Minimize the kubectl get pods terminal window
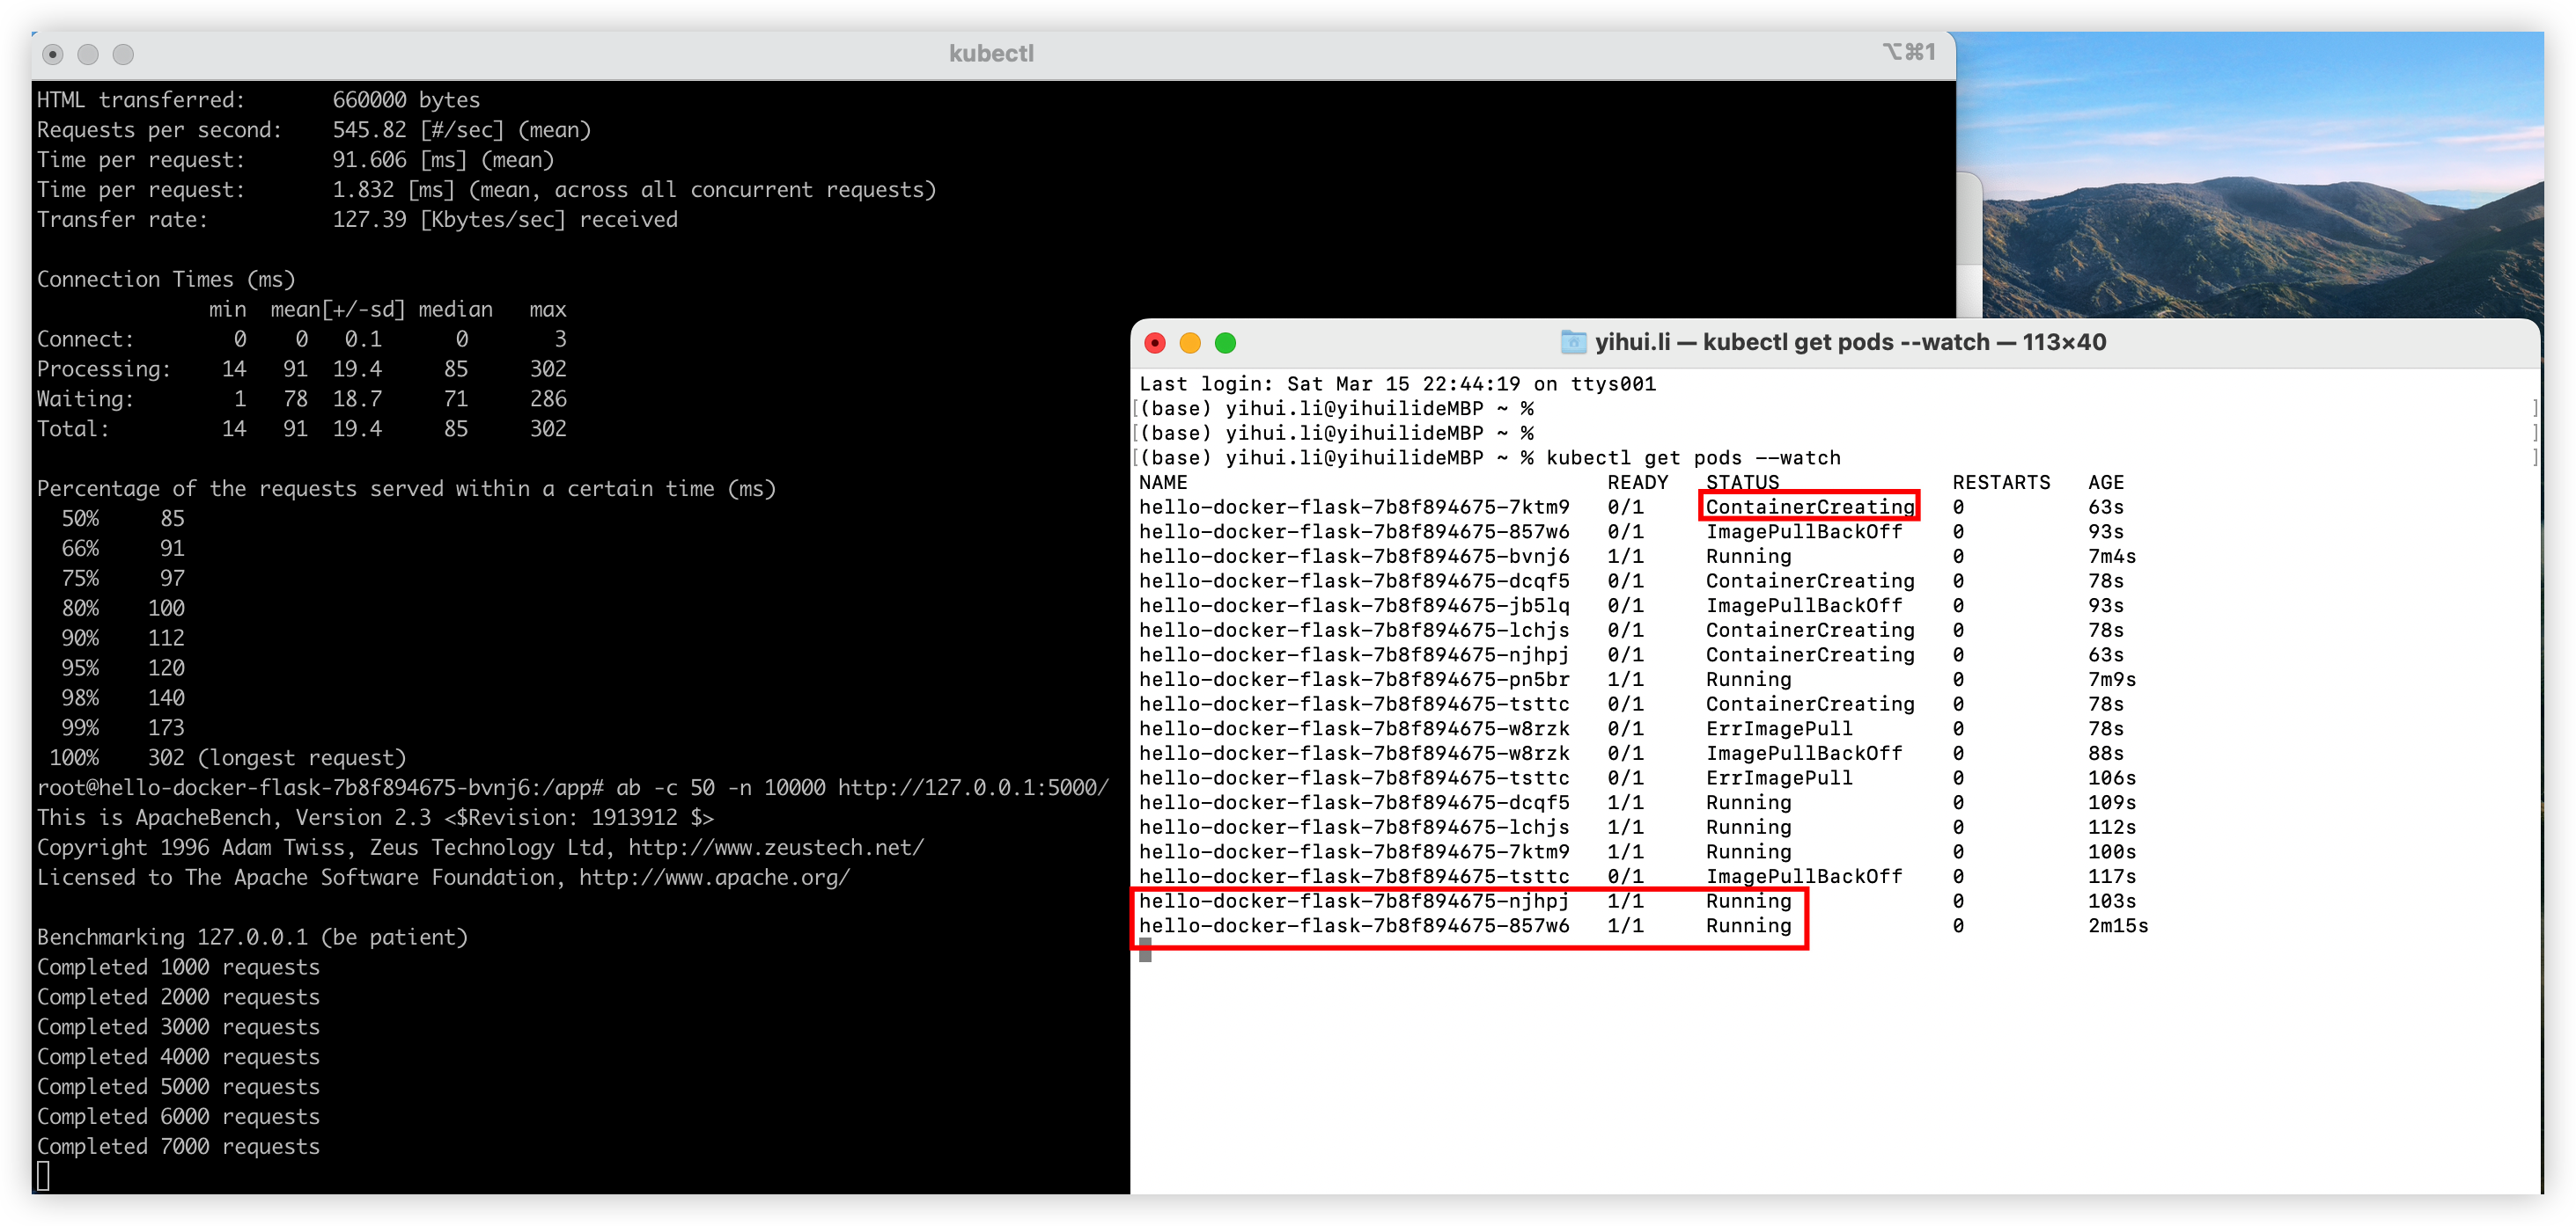The width and height of the screenshot is (2576, 1226). point(1190,344)
